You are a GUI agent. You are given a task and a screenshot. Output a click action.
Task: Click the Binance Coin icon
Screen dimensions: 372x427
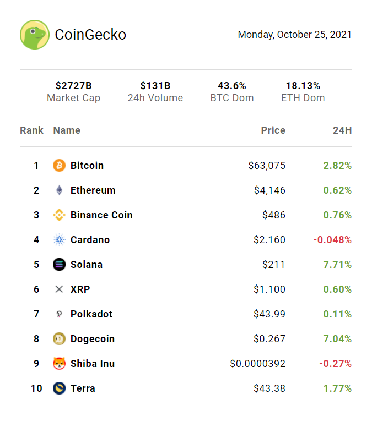[59, 215]
